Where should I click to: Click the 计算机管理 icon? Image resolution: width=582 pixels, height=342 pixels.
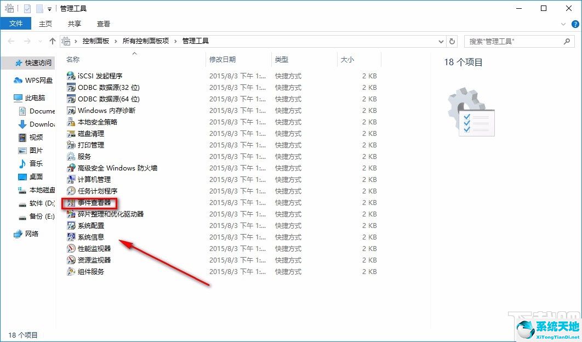click(71, 179)
